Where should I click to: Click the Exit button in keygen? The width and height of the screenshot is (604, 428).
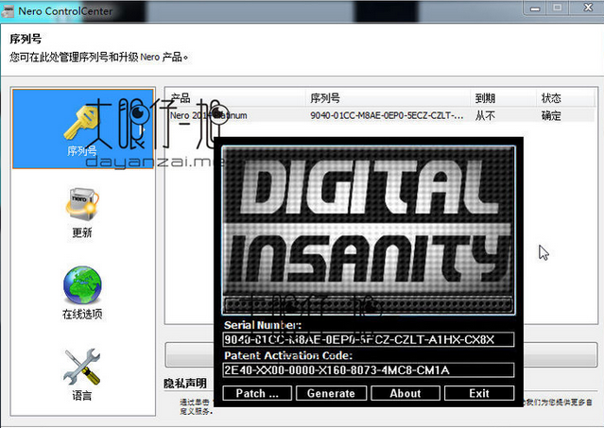point(479,393)
